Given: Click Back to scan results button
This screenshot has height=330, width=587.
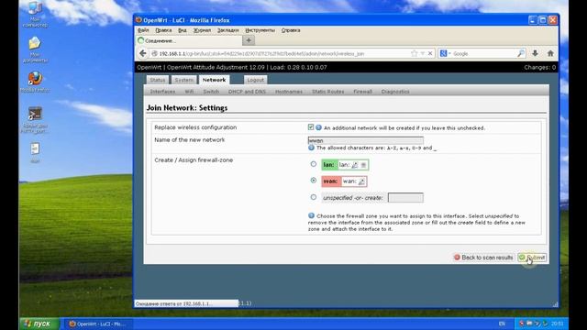Looking at the screenshot, I should (x=483, y=258).
